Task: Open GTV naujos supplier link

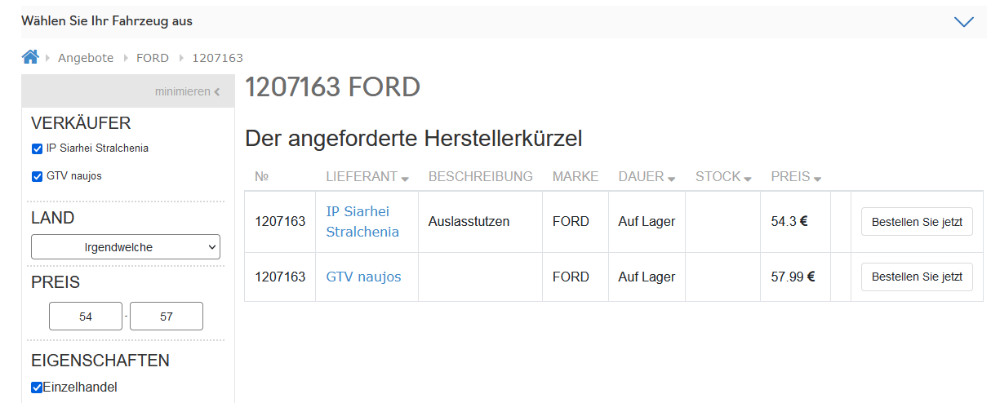Action: 363,277
